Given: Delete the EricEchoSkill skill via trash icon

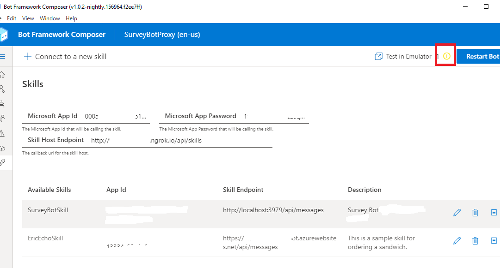Looking at the screenshot, I should pos(475,241).
